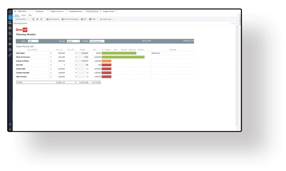
Task: Open the Layout menu
Action: pyautogui.click(x=23, y=15)
